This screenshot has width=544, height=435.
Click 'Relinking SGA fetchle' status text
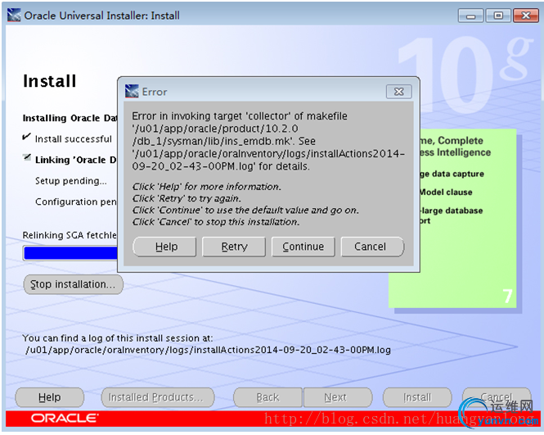pyautogui.click(x=70, y=235)
